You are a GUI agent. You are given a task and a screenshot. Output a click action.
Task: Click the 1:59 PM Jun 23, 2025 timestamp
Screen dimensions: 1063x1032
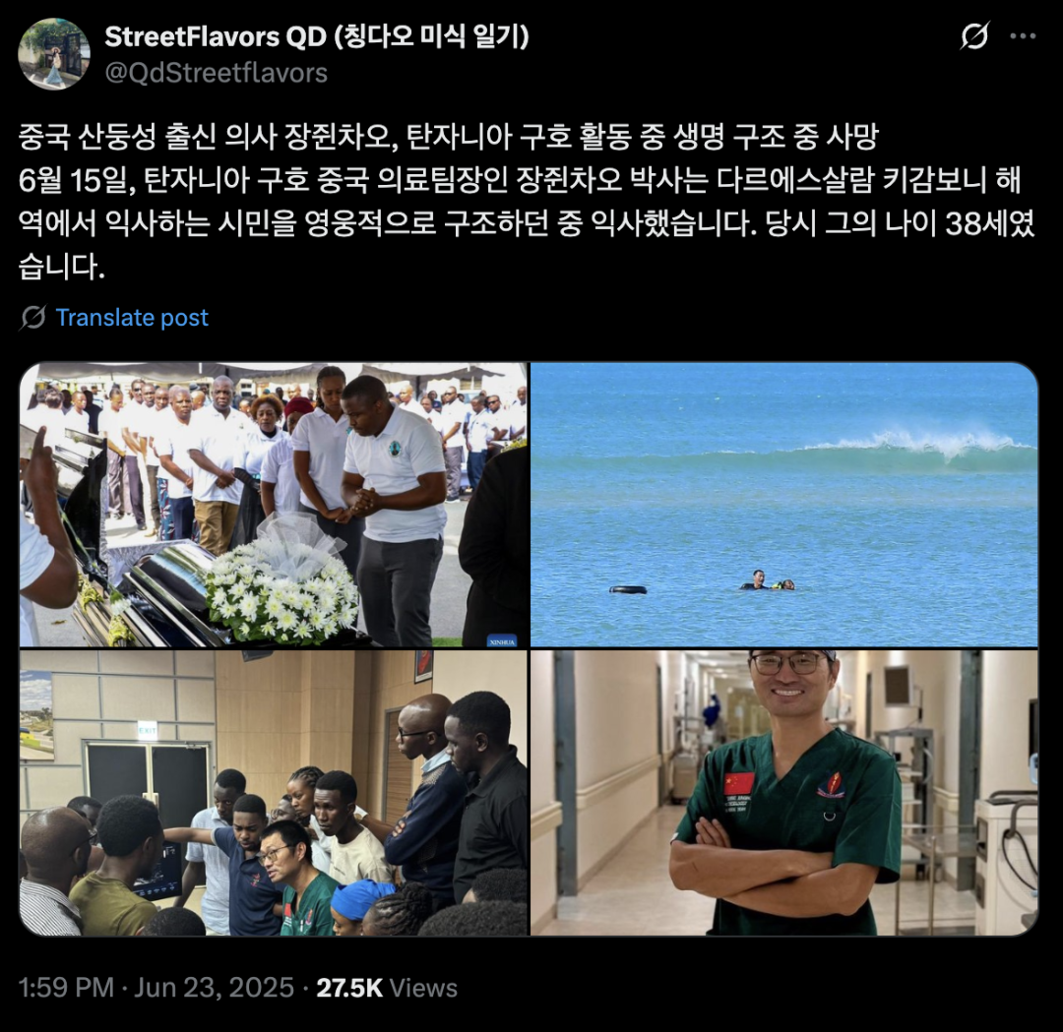tap(156, 988)
